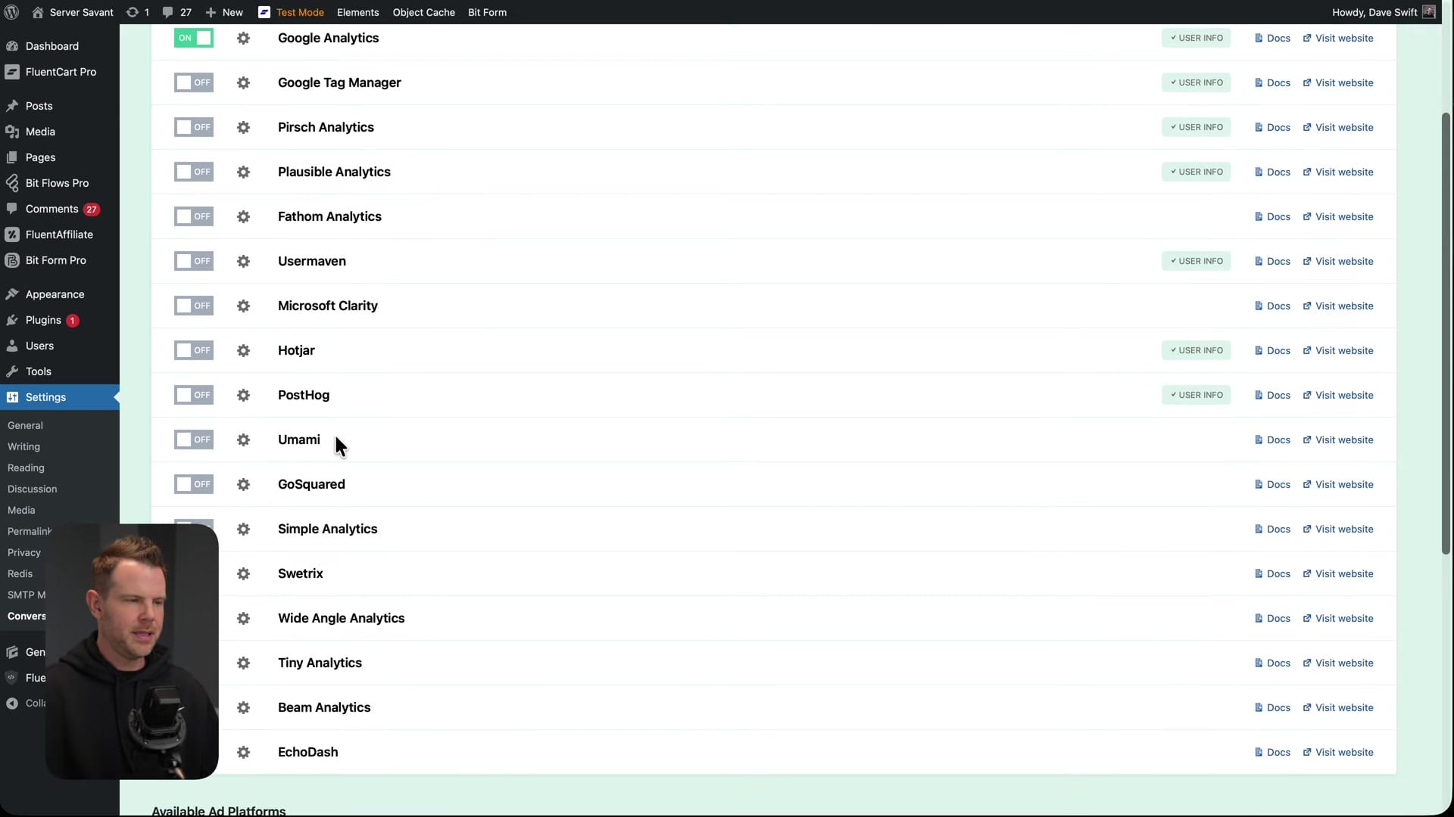Open settings gear for Google Analytics
The width and height of the screenshot is (1454, 817).
click(x=243, y=38)
